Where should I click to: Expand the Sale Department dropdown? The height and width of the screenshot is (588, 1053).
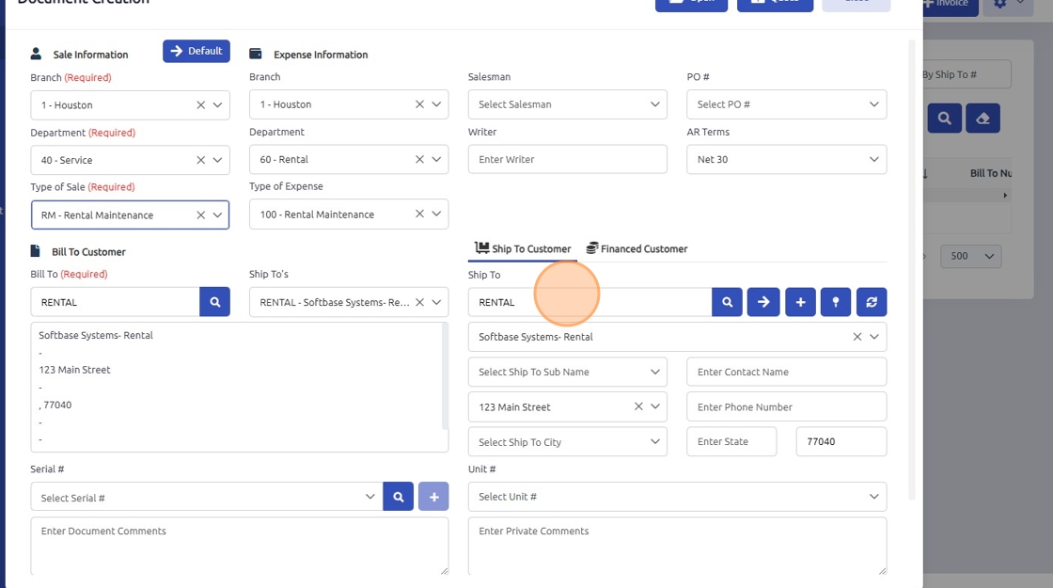[217, 160]
